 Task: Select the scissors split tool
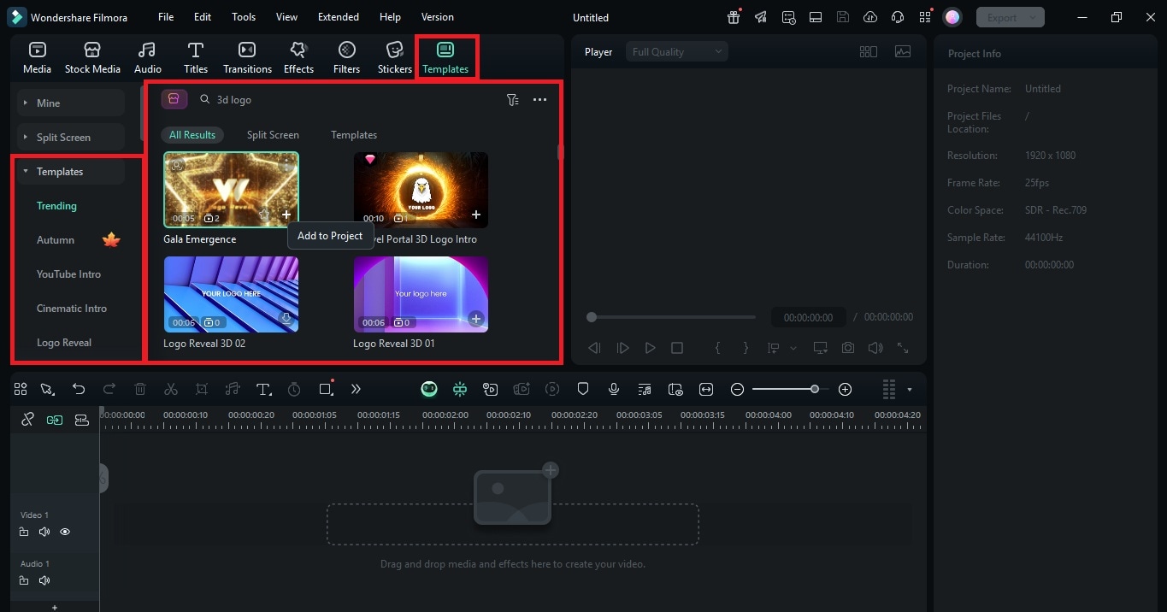tap(170, 389)
